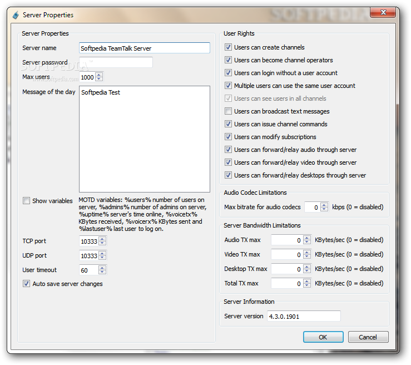Uncheck Users can login without a user account
The image size is (411, 365).
[x=228, y=73]
